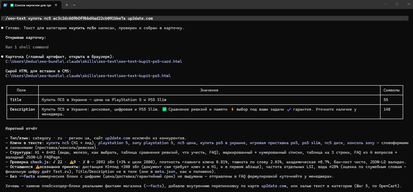
Task: Open the seo-text-kupit-ps5.html file path
Action: [88, 76]
